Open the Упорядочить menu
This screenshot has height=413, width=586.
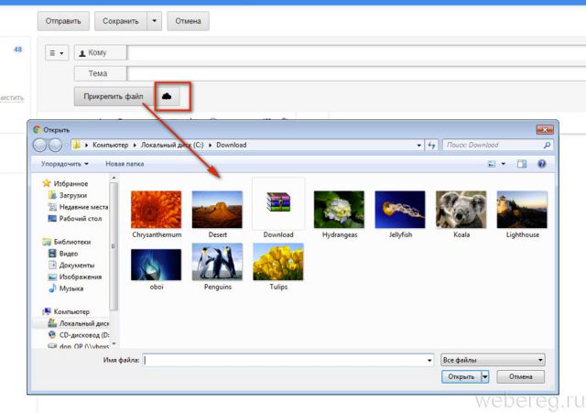coord(65,164)
